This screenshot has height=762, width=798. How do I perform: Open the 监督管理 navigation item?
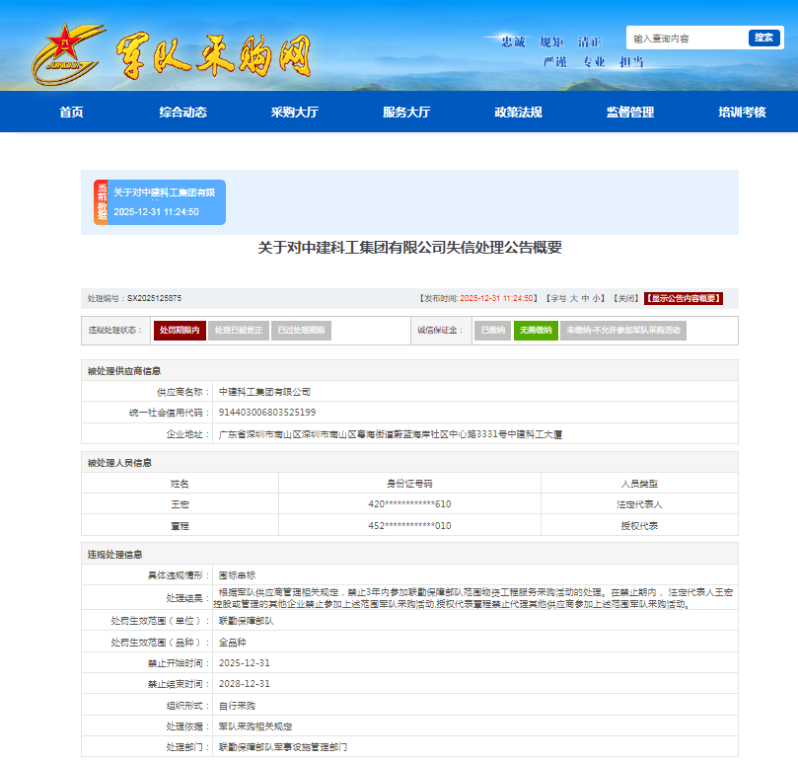[630, 113]
